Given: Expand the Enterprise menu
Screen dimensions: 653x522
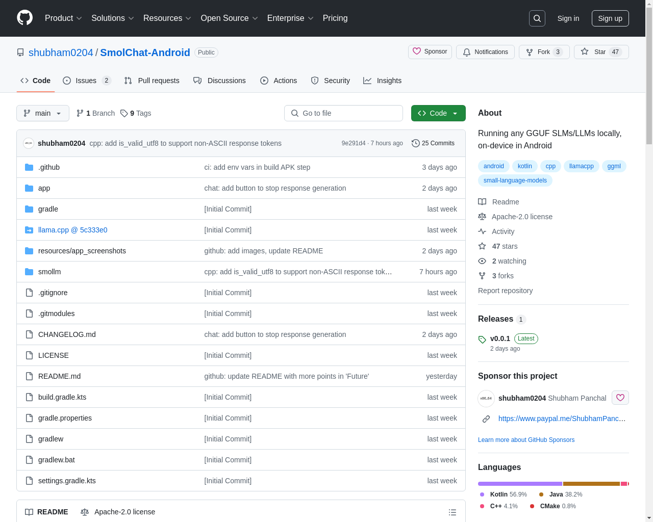Looking at the screenshot, I should (x=290, y=18).
